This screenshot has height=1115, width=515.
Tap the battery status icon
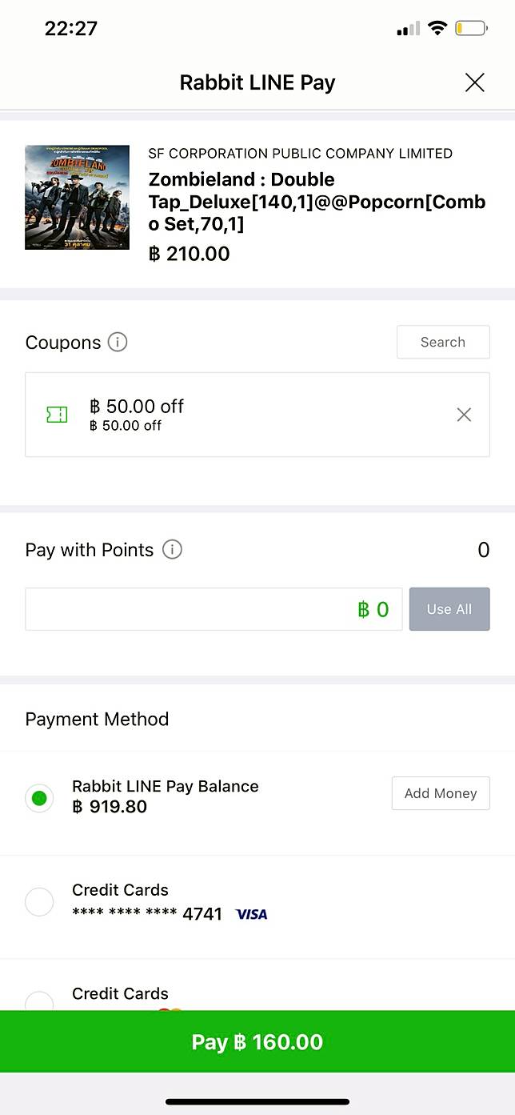[471, 29]
